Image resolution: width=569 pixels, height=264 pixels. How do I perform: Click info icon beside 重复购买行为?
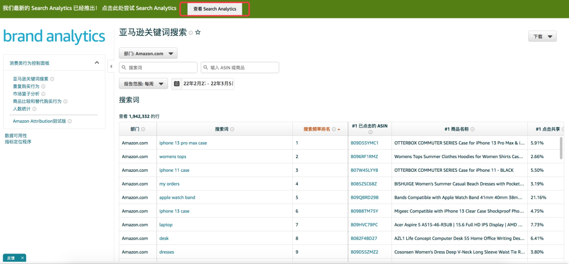pyautogui.click(x=43, y=86)
